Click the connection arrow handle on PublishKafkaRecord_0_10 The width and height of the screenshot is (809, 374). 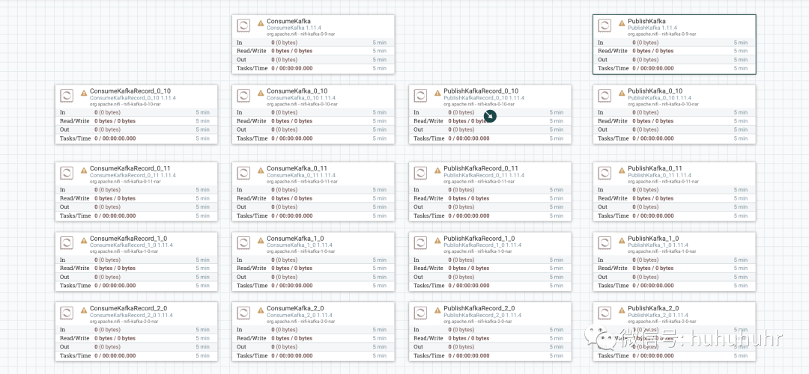490,116
